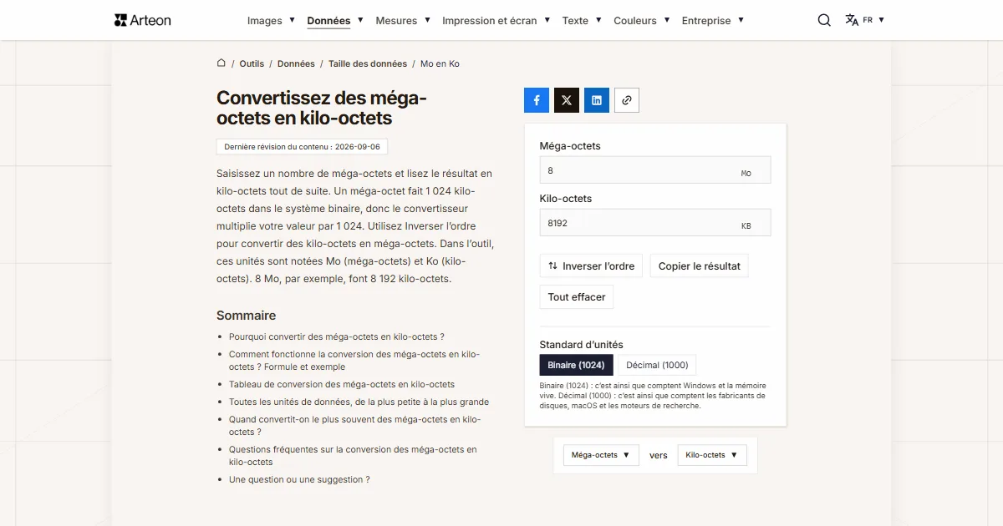Click the Tout effacer button
Image resolution: width=1003 pixels, height=526 pixels.
pyautogui.click(x=577, y=297)
